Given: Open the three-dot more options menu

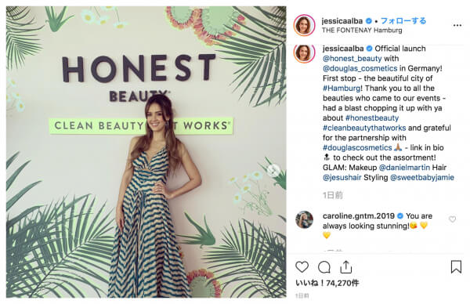Looking at the screenshot, I should [x=457, y=26].
